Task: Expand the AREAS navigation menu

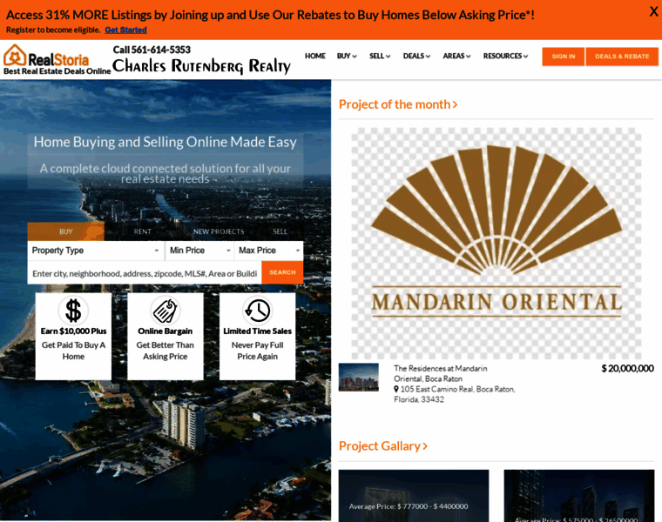Action: coord(456,56)
